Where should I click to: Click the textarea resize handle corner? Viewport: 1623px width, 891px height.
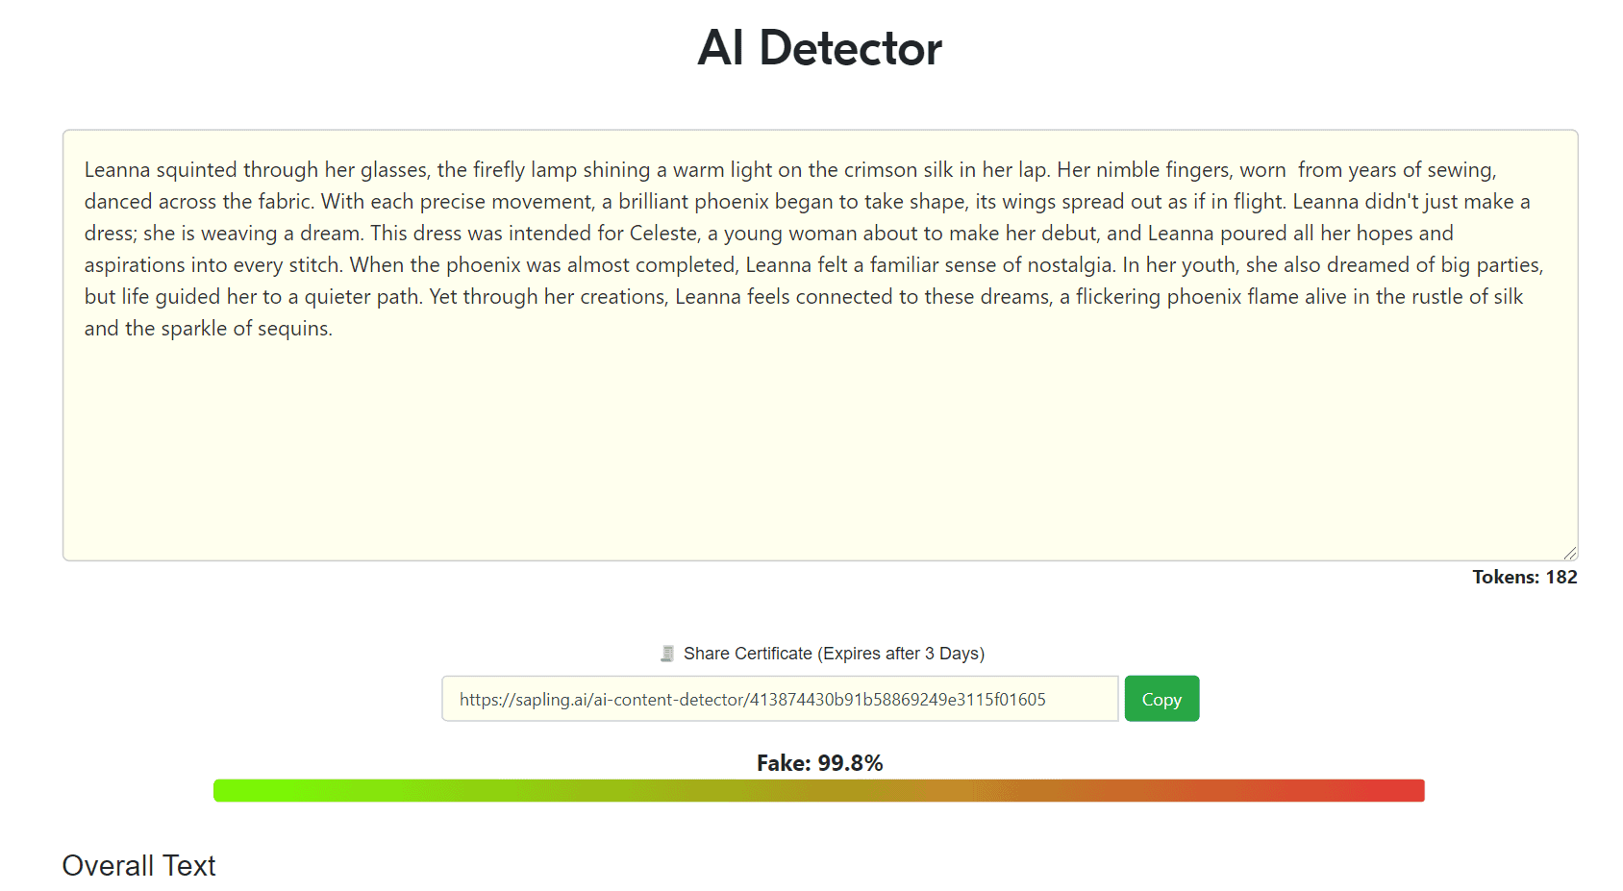[x=1569, y=553]
